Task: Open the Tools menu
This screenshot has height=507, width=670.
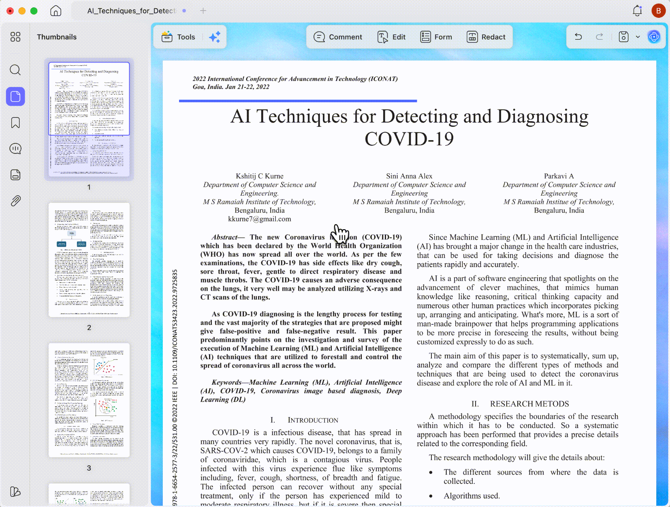Action: point(178,37)
